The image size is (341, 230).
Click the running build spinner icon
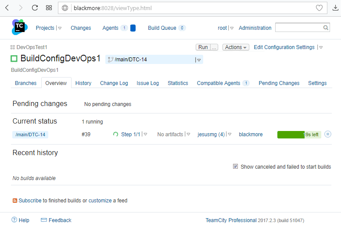[x=116, y=134]
